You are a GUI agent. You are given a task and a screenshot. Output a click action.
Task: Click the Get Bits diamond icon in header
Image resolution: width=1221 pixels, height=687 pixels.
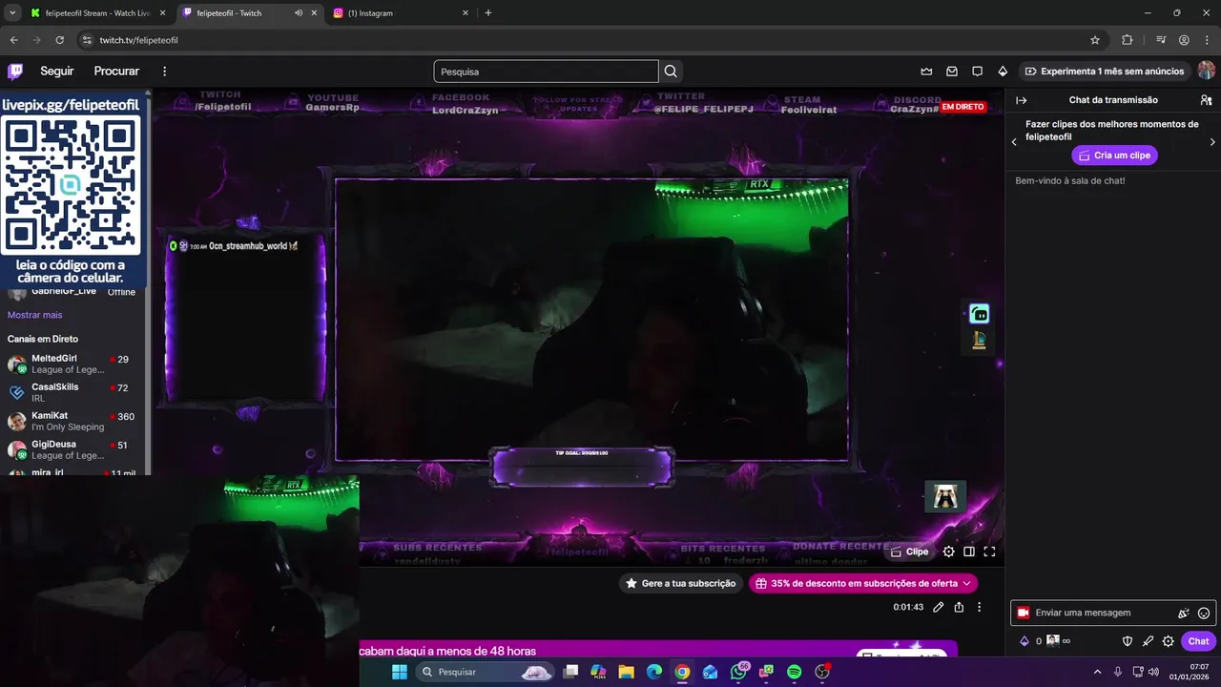pyautogui.click(x=1003, y=72)
